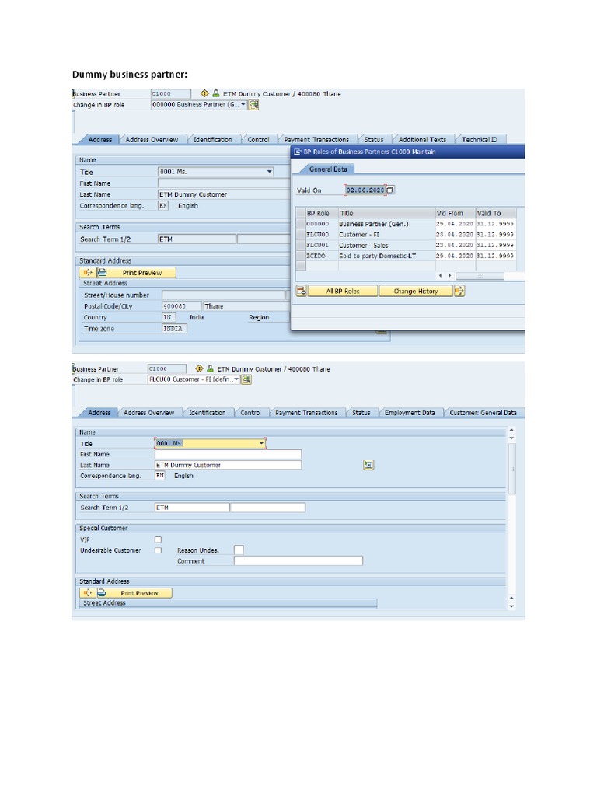Open 'FLCU00 Customer - FI' BP role dropdown
The width and height of the screenshot is (597, 796).
[x=236, y=379]
